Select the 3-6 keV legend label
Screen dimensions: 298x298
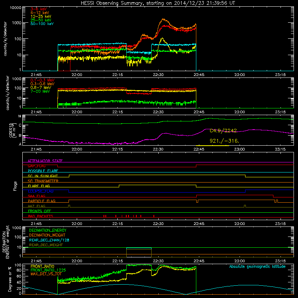click(x=39, y=9)
